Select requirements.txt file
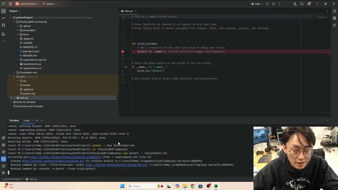Image resolution: width=338 pixels, height=190 pixels. (x=30, y=68)
